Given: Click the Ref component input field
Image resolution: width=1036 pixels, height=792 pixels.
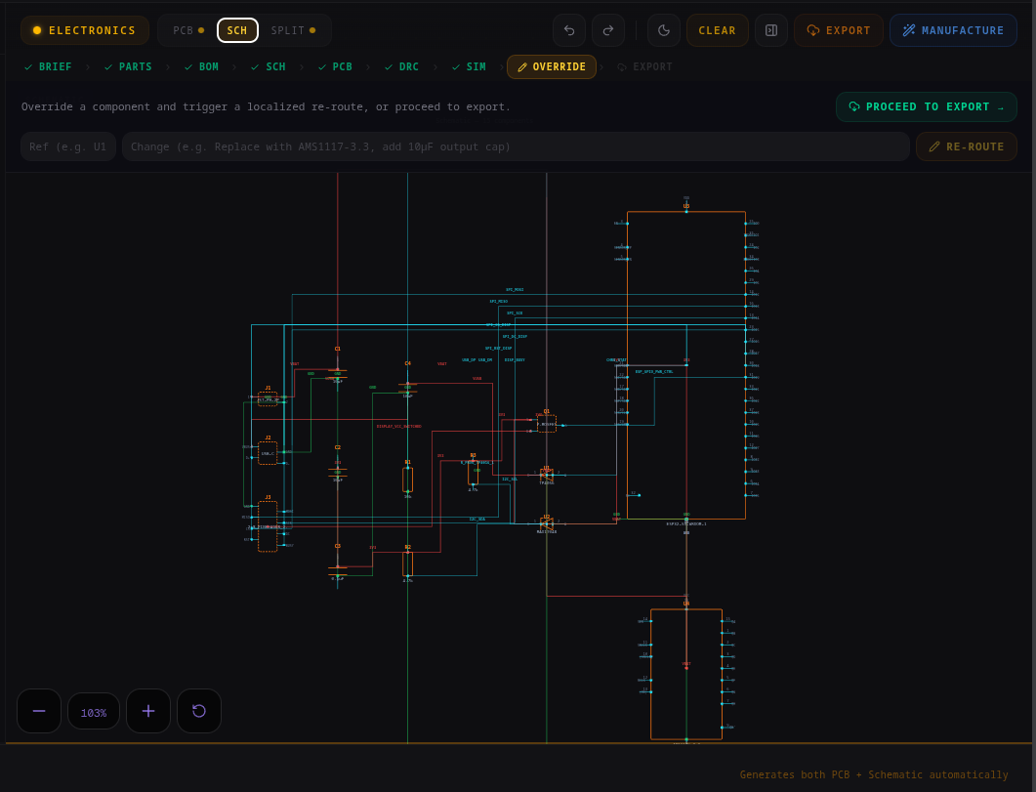Looking at the screenshot, I should click(68, 146).
